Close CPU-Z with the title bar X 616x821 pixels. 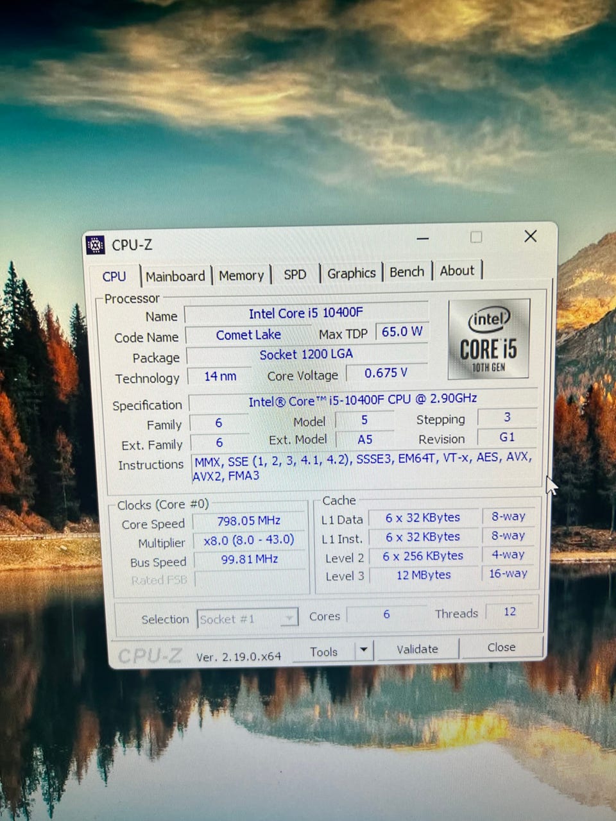point(530,236)
